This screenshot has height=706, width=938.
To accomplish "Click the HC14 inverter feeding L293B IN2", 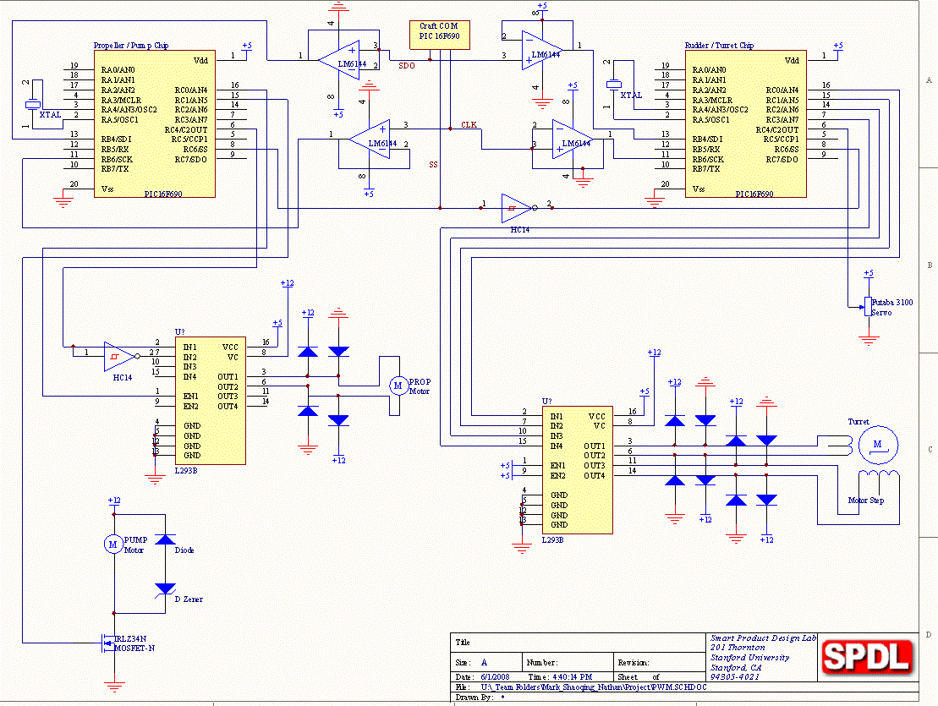I will pyautogui.click(x=118, y=356).
